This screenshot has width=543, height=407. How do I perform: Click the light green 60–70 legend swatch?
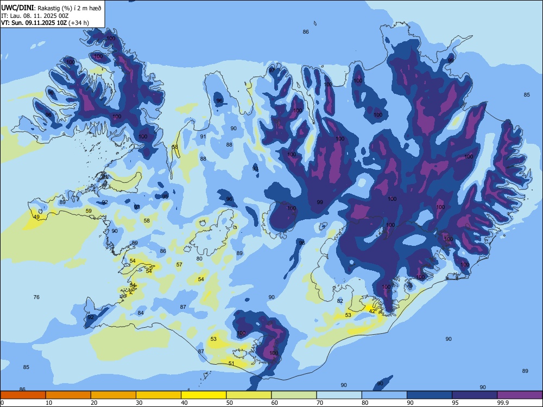click(x=294, y=395)
